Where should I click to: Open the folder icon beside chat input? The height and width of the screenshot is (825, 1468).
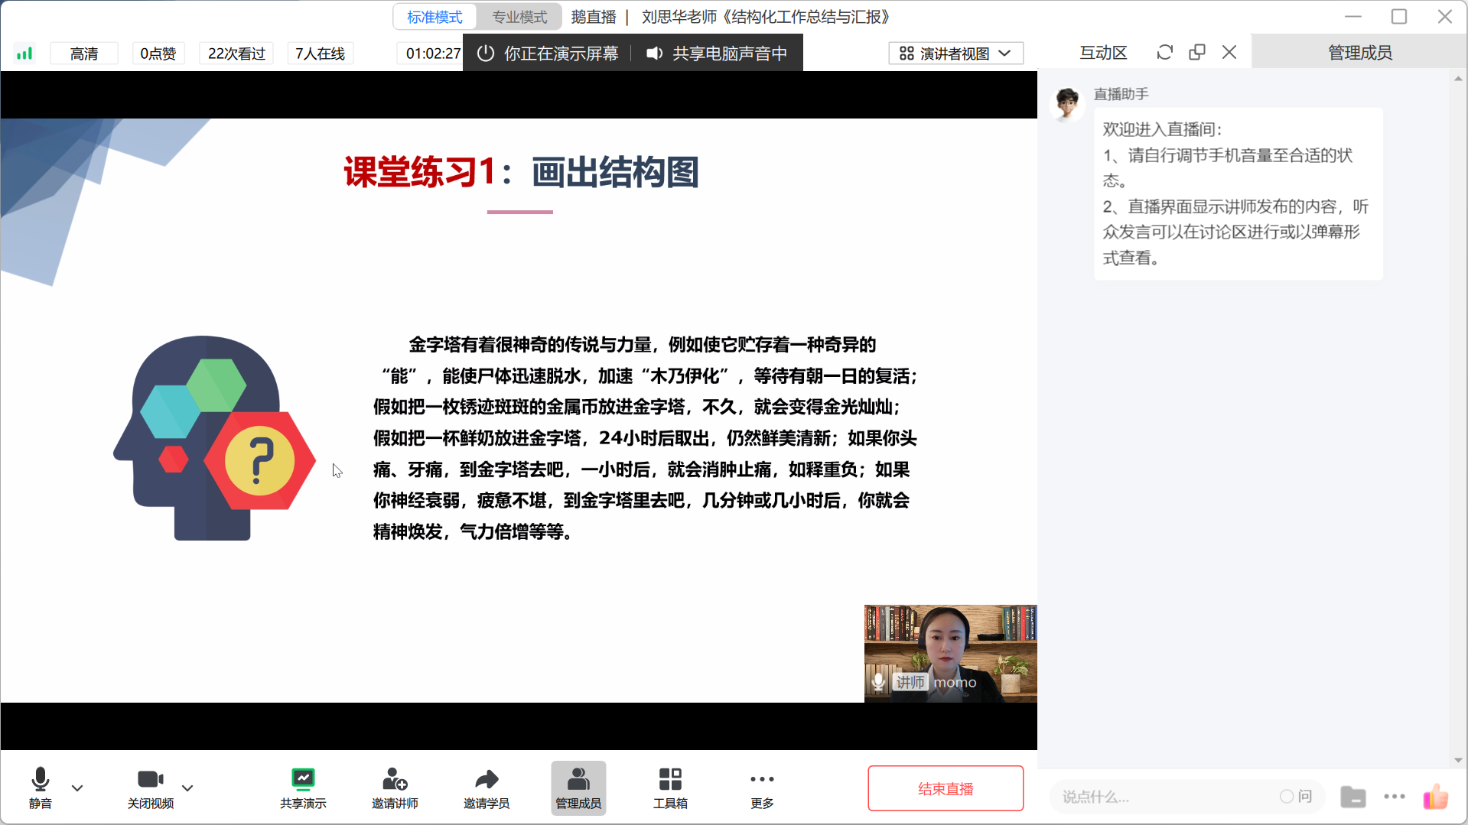(1352, 797)
